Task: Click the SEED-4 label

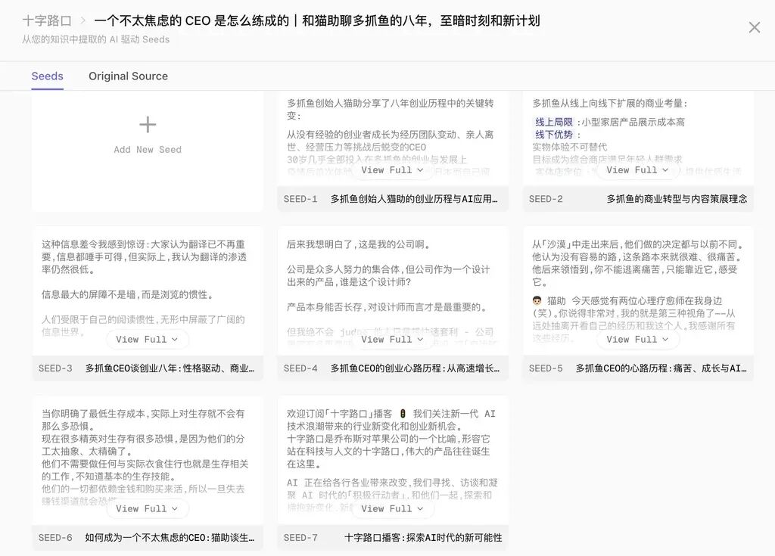Action: click(x=300, y=368)
